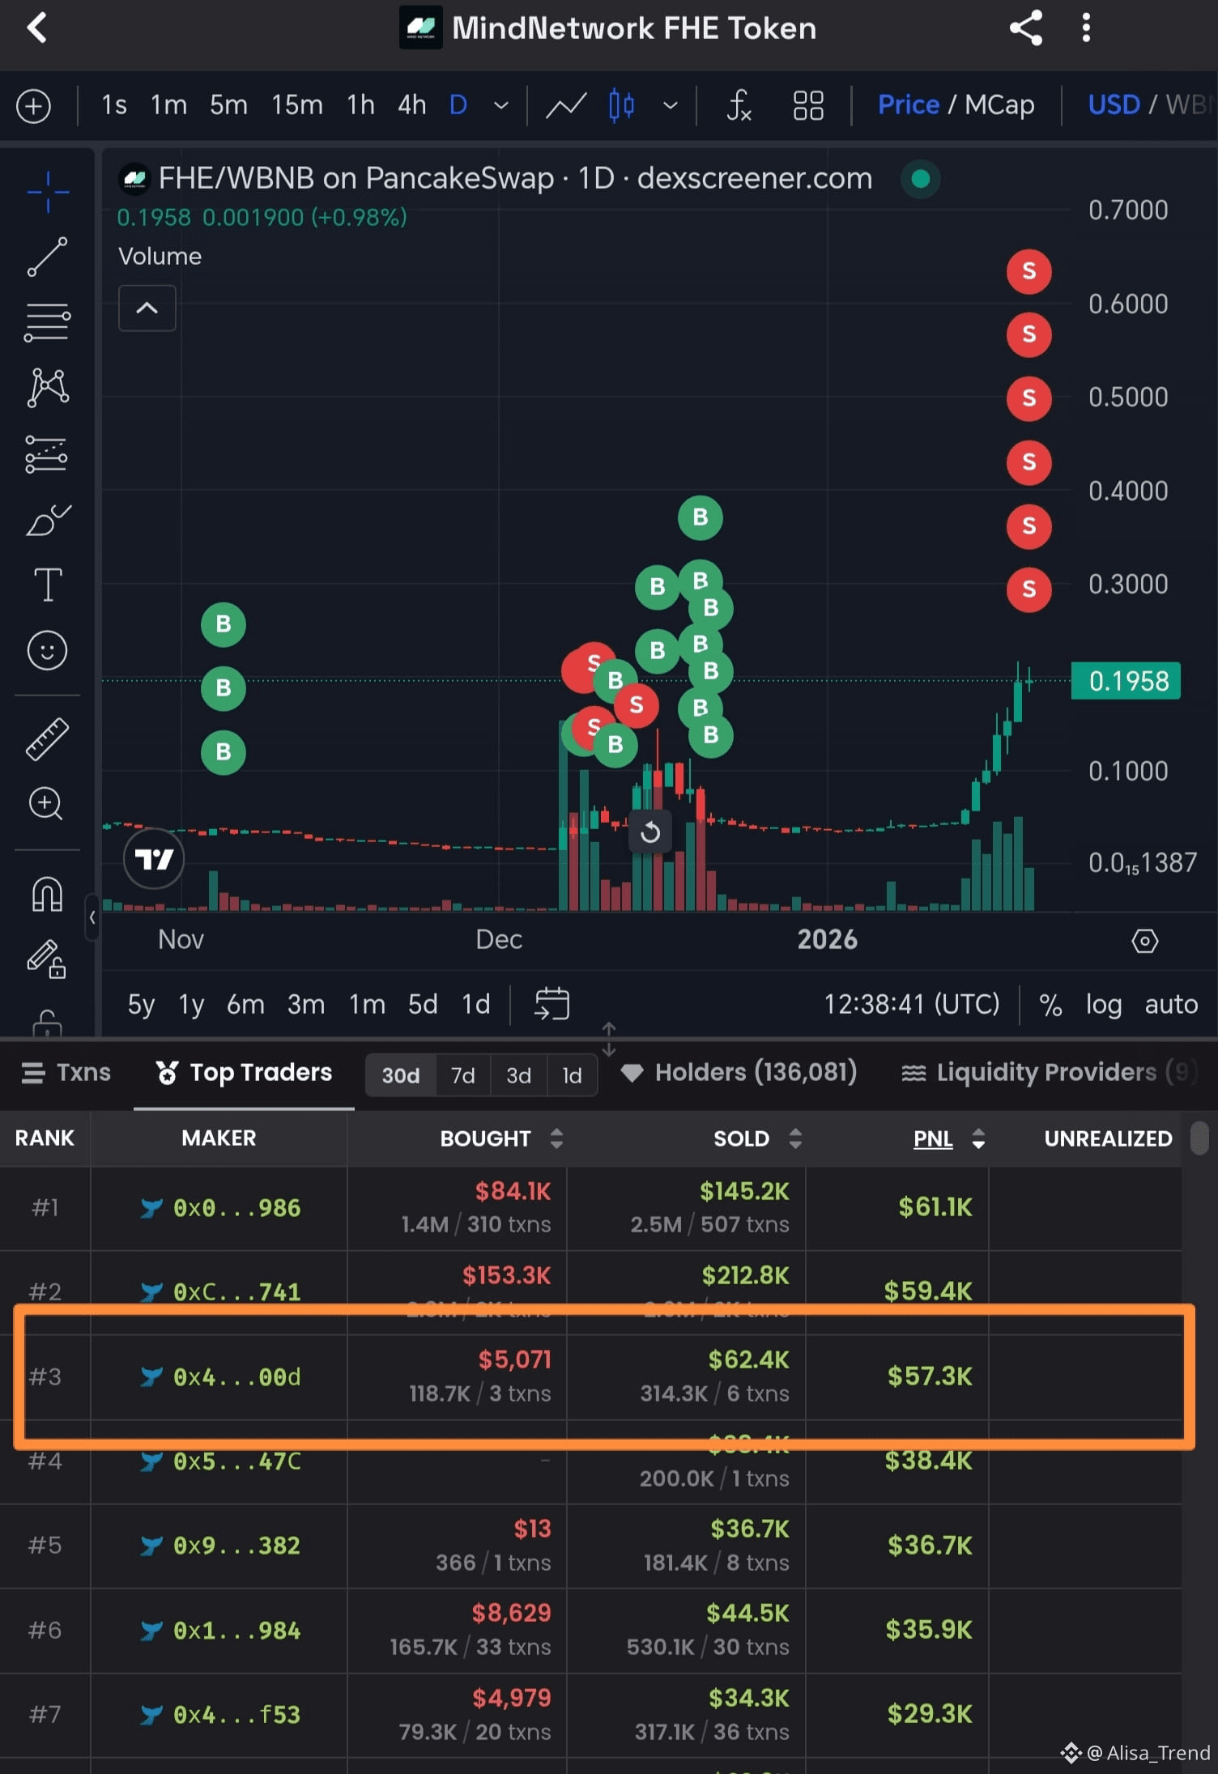Select the 1s timeframe
The image size is (1218, 1774).
(x=113, y=105)
